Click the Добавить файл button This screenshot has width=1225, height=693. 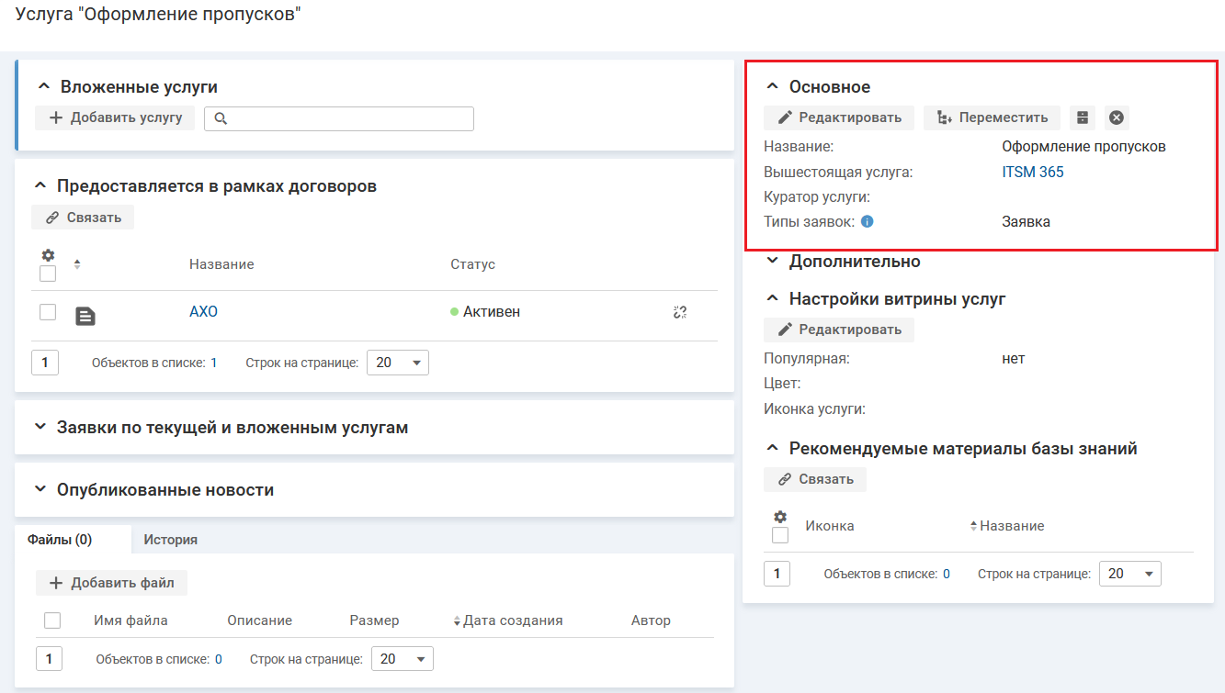pyautogui.click(x=111, y=583)
